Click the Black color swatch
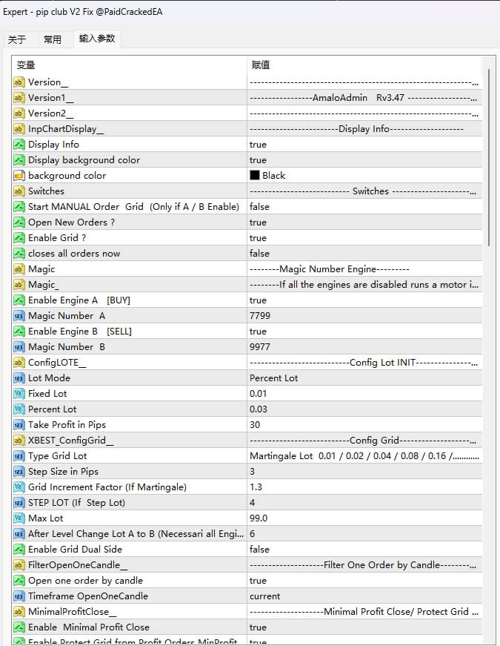 [255, 176]
